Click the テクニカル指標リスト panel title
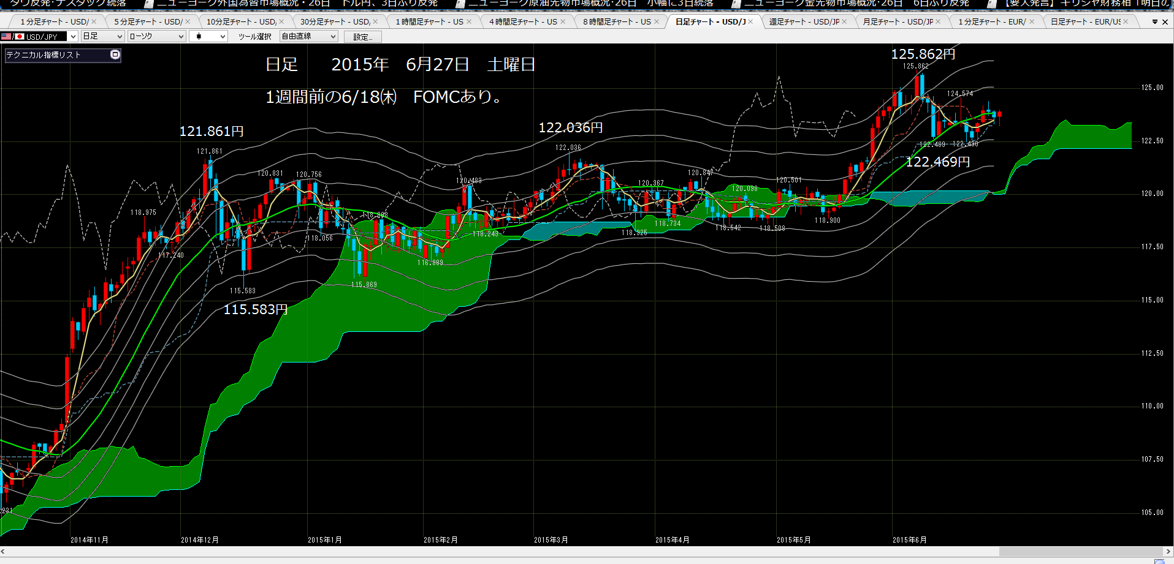 click(44, 55)
